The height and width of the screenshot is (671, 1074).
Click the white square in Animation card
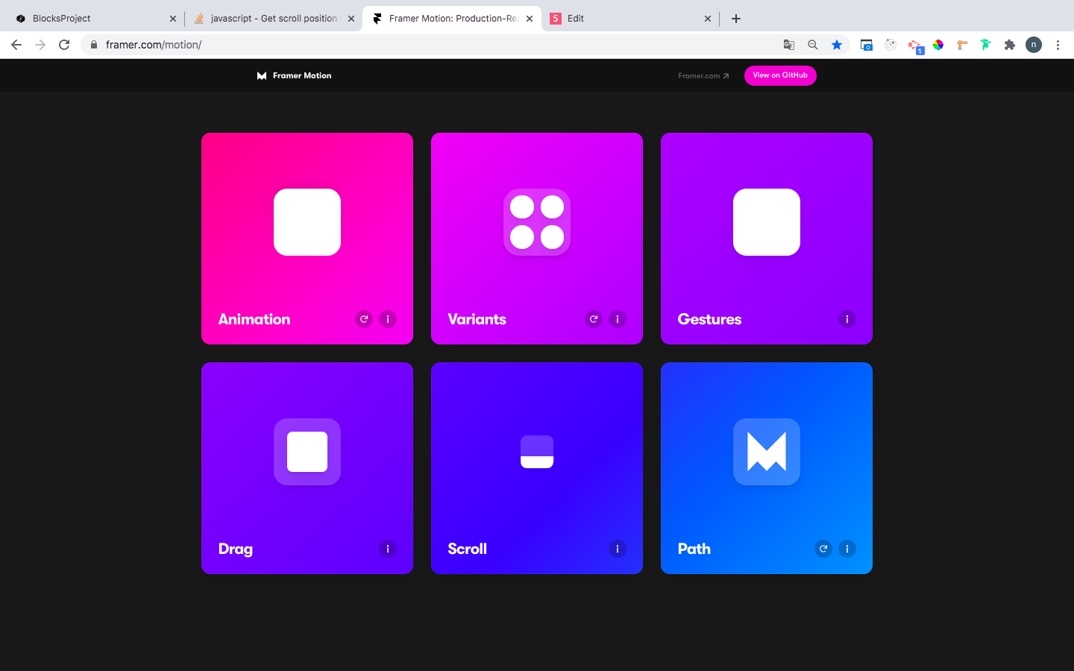coord(307,222)
